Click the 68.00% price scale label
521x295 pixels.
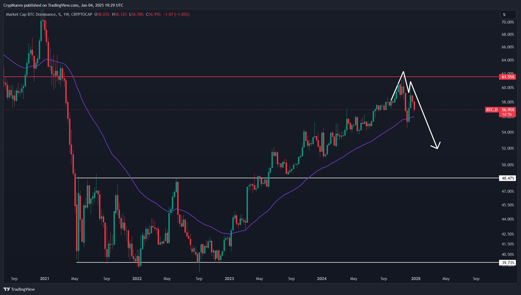pos(508,34)
